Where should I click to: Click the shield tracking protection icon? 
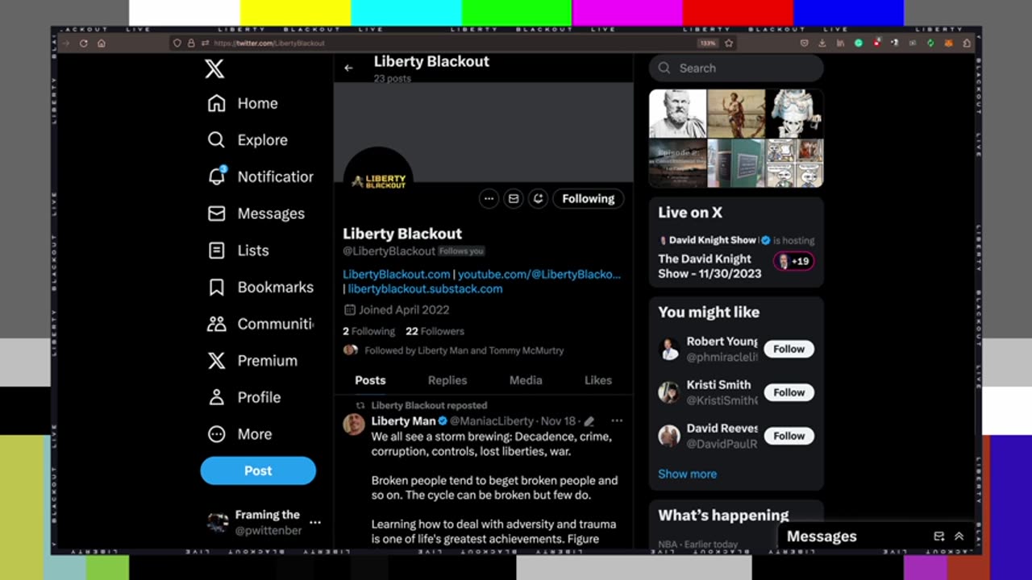(x=177, y=43)
